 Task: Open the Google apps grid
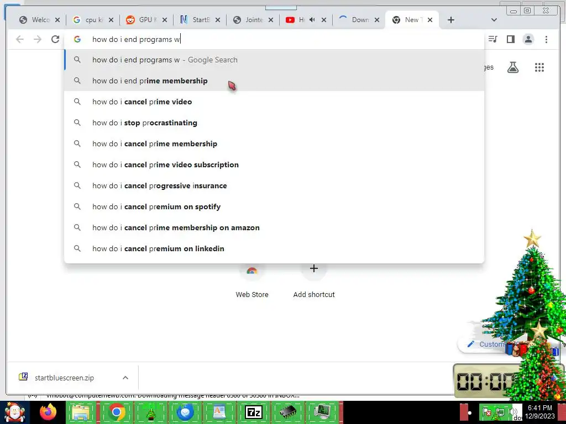click(539, 67)
